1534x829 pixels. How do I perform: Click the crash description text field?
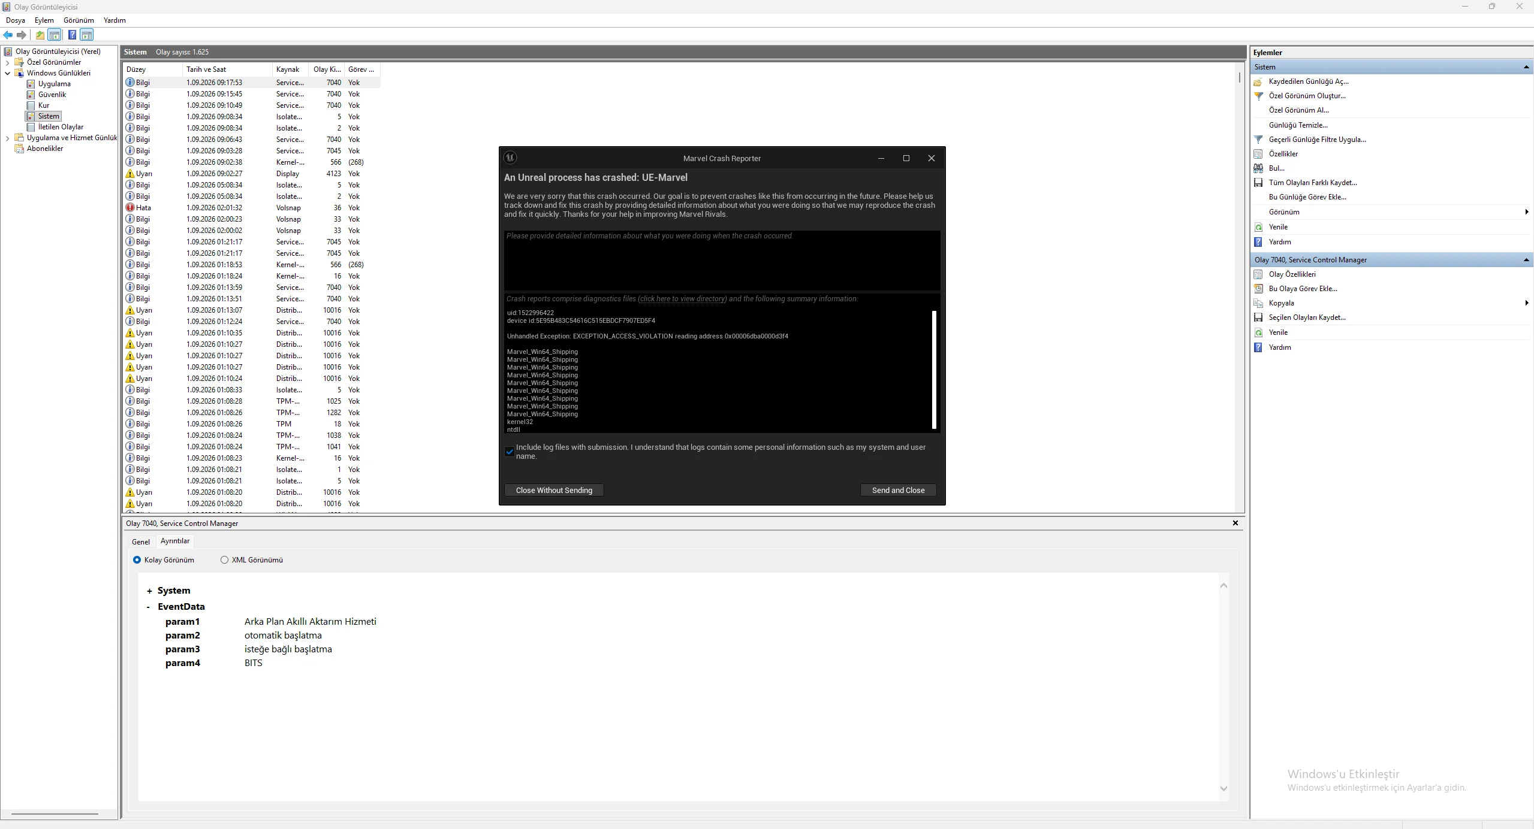pyautogui.click(x=722, y=261)
